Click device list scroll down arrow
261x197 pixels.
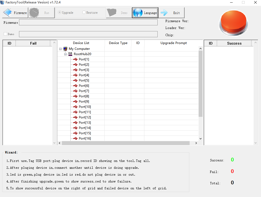(201, 139)
